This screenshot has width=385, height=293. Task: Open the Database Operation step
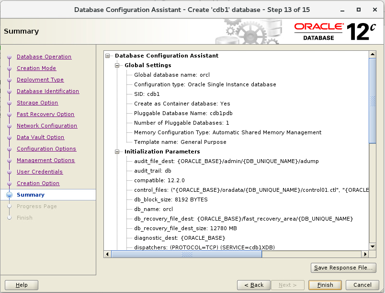click(x=44, y=57)
